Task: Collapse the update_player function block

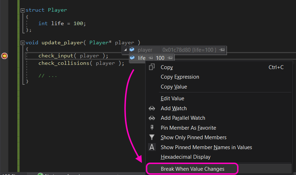Action: pyautogui.click(x=23, y=43)
